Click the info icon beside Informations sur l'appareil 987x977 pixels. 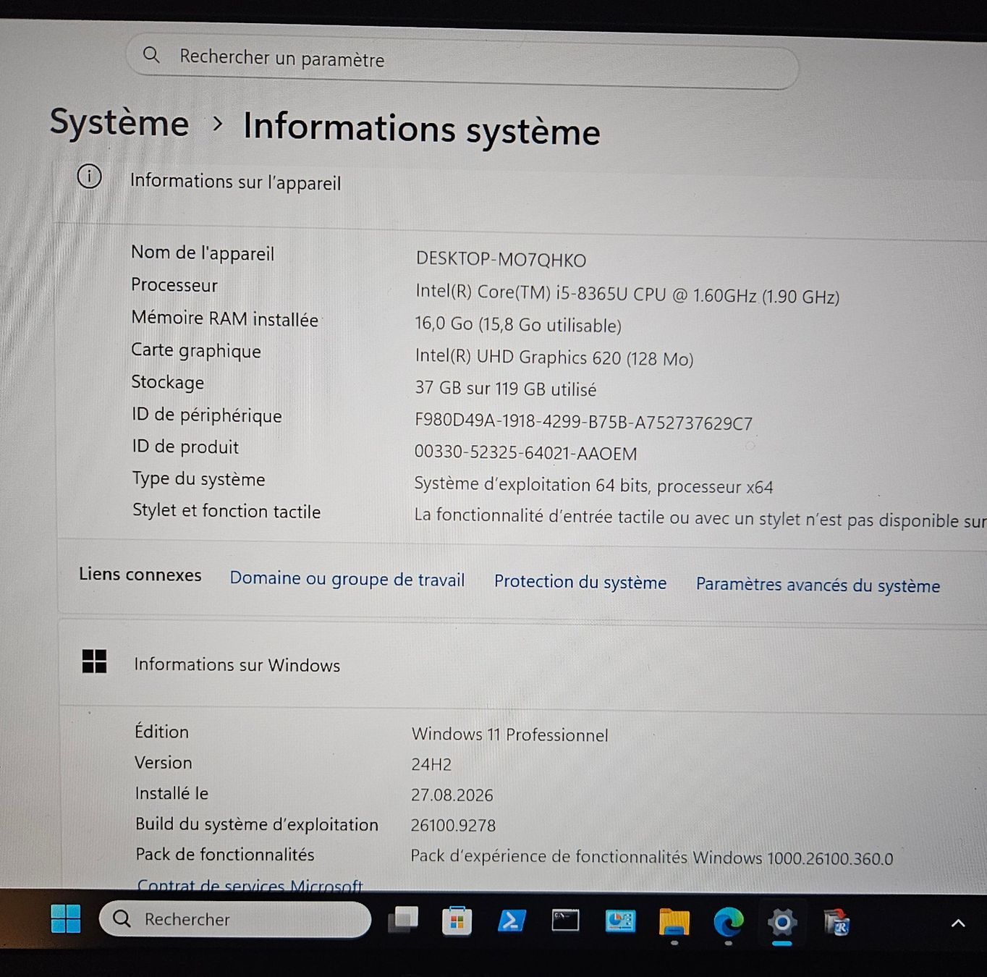click(x=89, y=177)
